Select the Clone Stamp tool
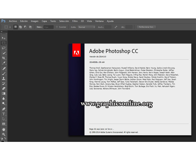Screen dimensions: 196x160 (4, 79)
